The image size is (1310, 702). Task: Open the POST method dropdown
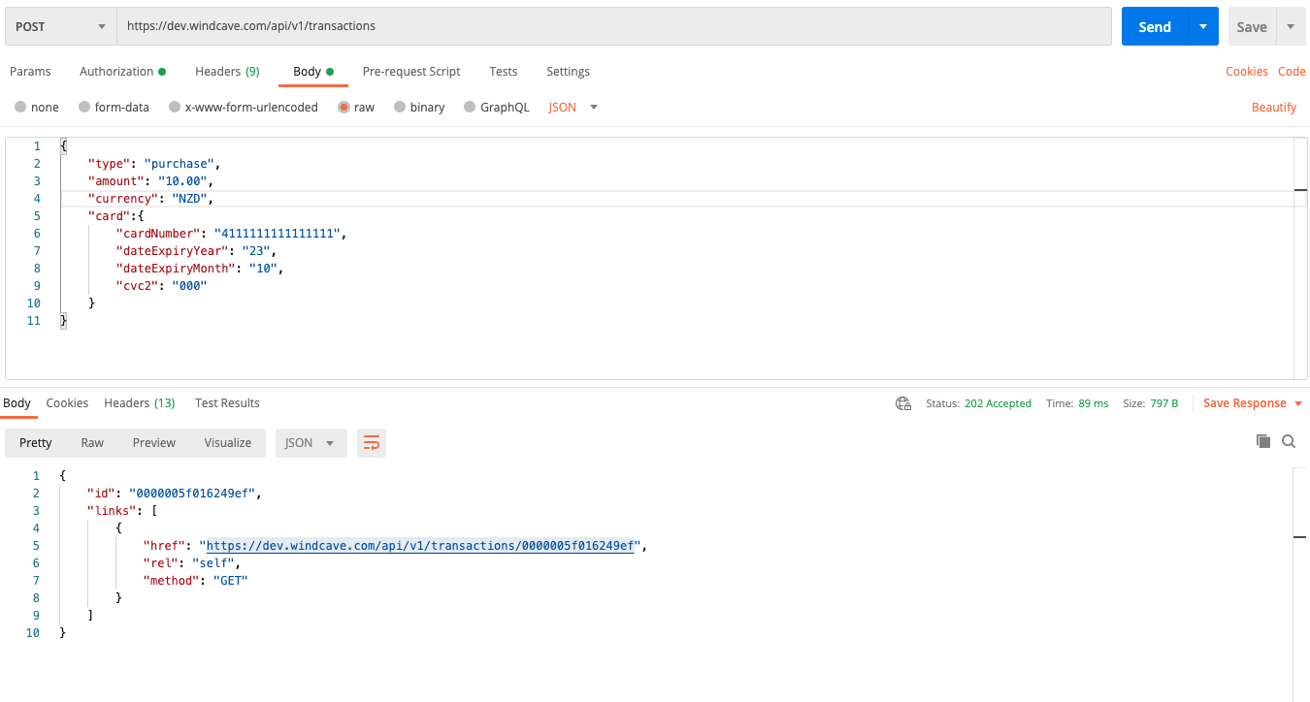[60, 26]
